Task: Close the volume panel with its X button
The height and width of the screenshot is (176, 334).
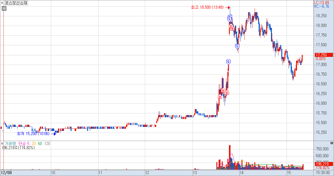Action: click(332, 143)
